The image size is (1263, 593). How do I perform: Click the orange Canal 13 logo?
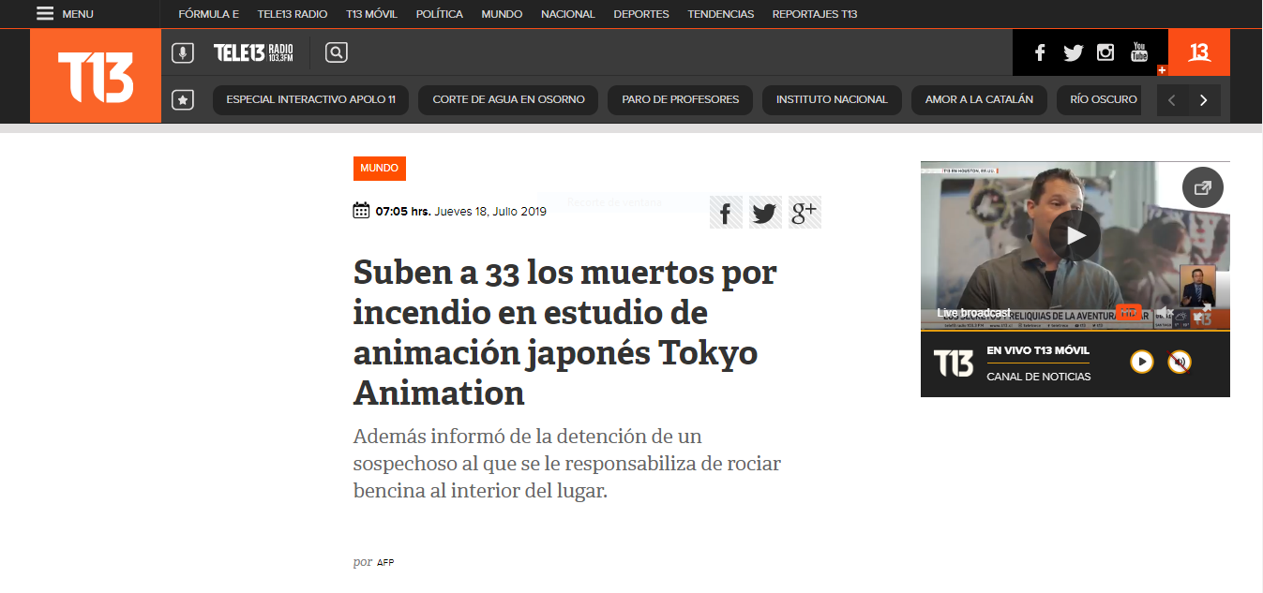point(1199,52)
